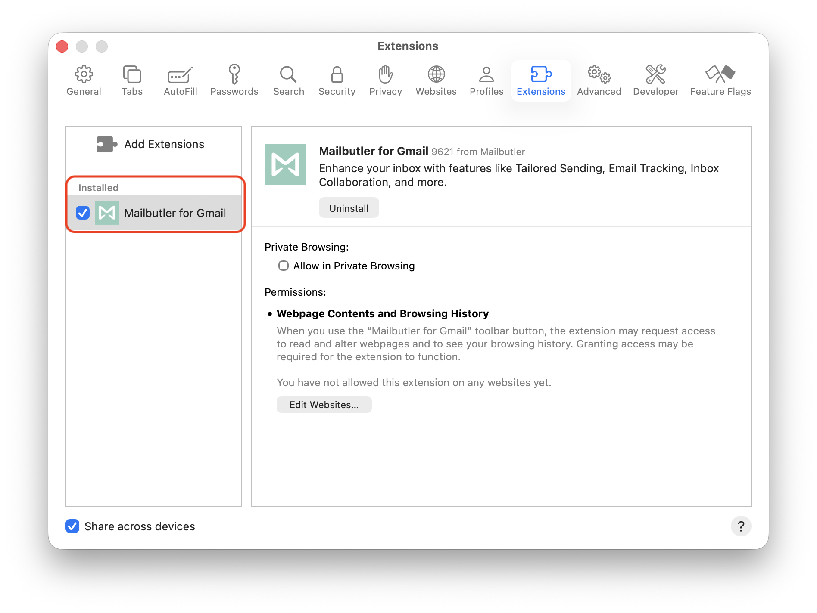Click the Add Extensions puzzle icon

coord(107,144)
